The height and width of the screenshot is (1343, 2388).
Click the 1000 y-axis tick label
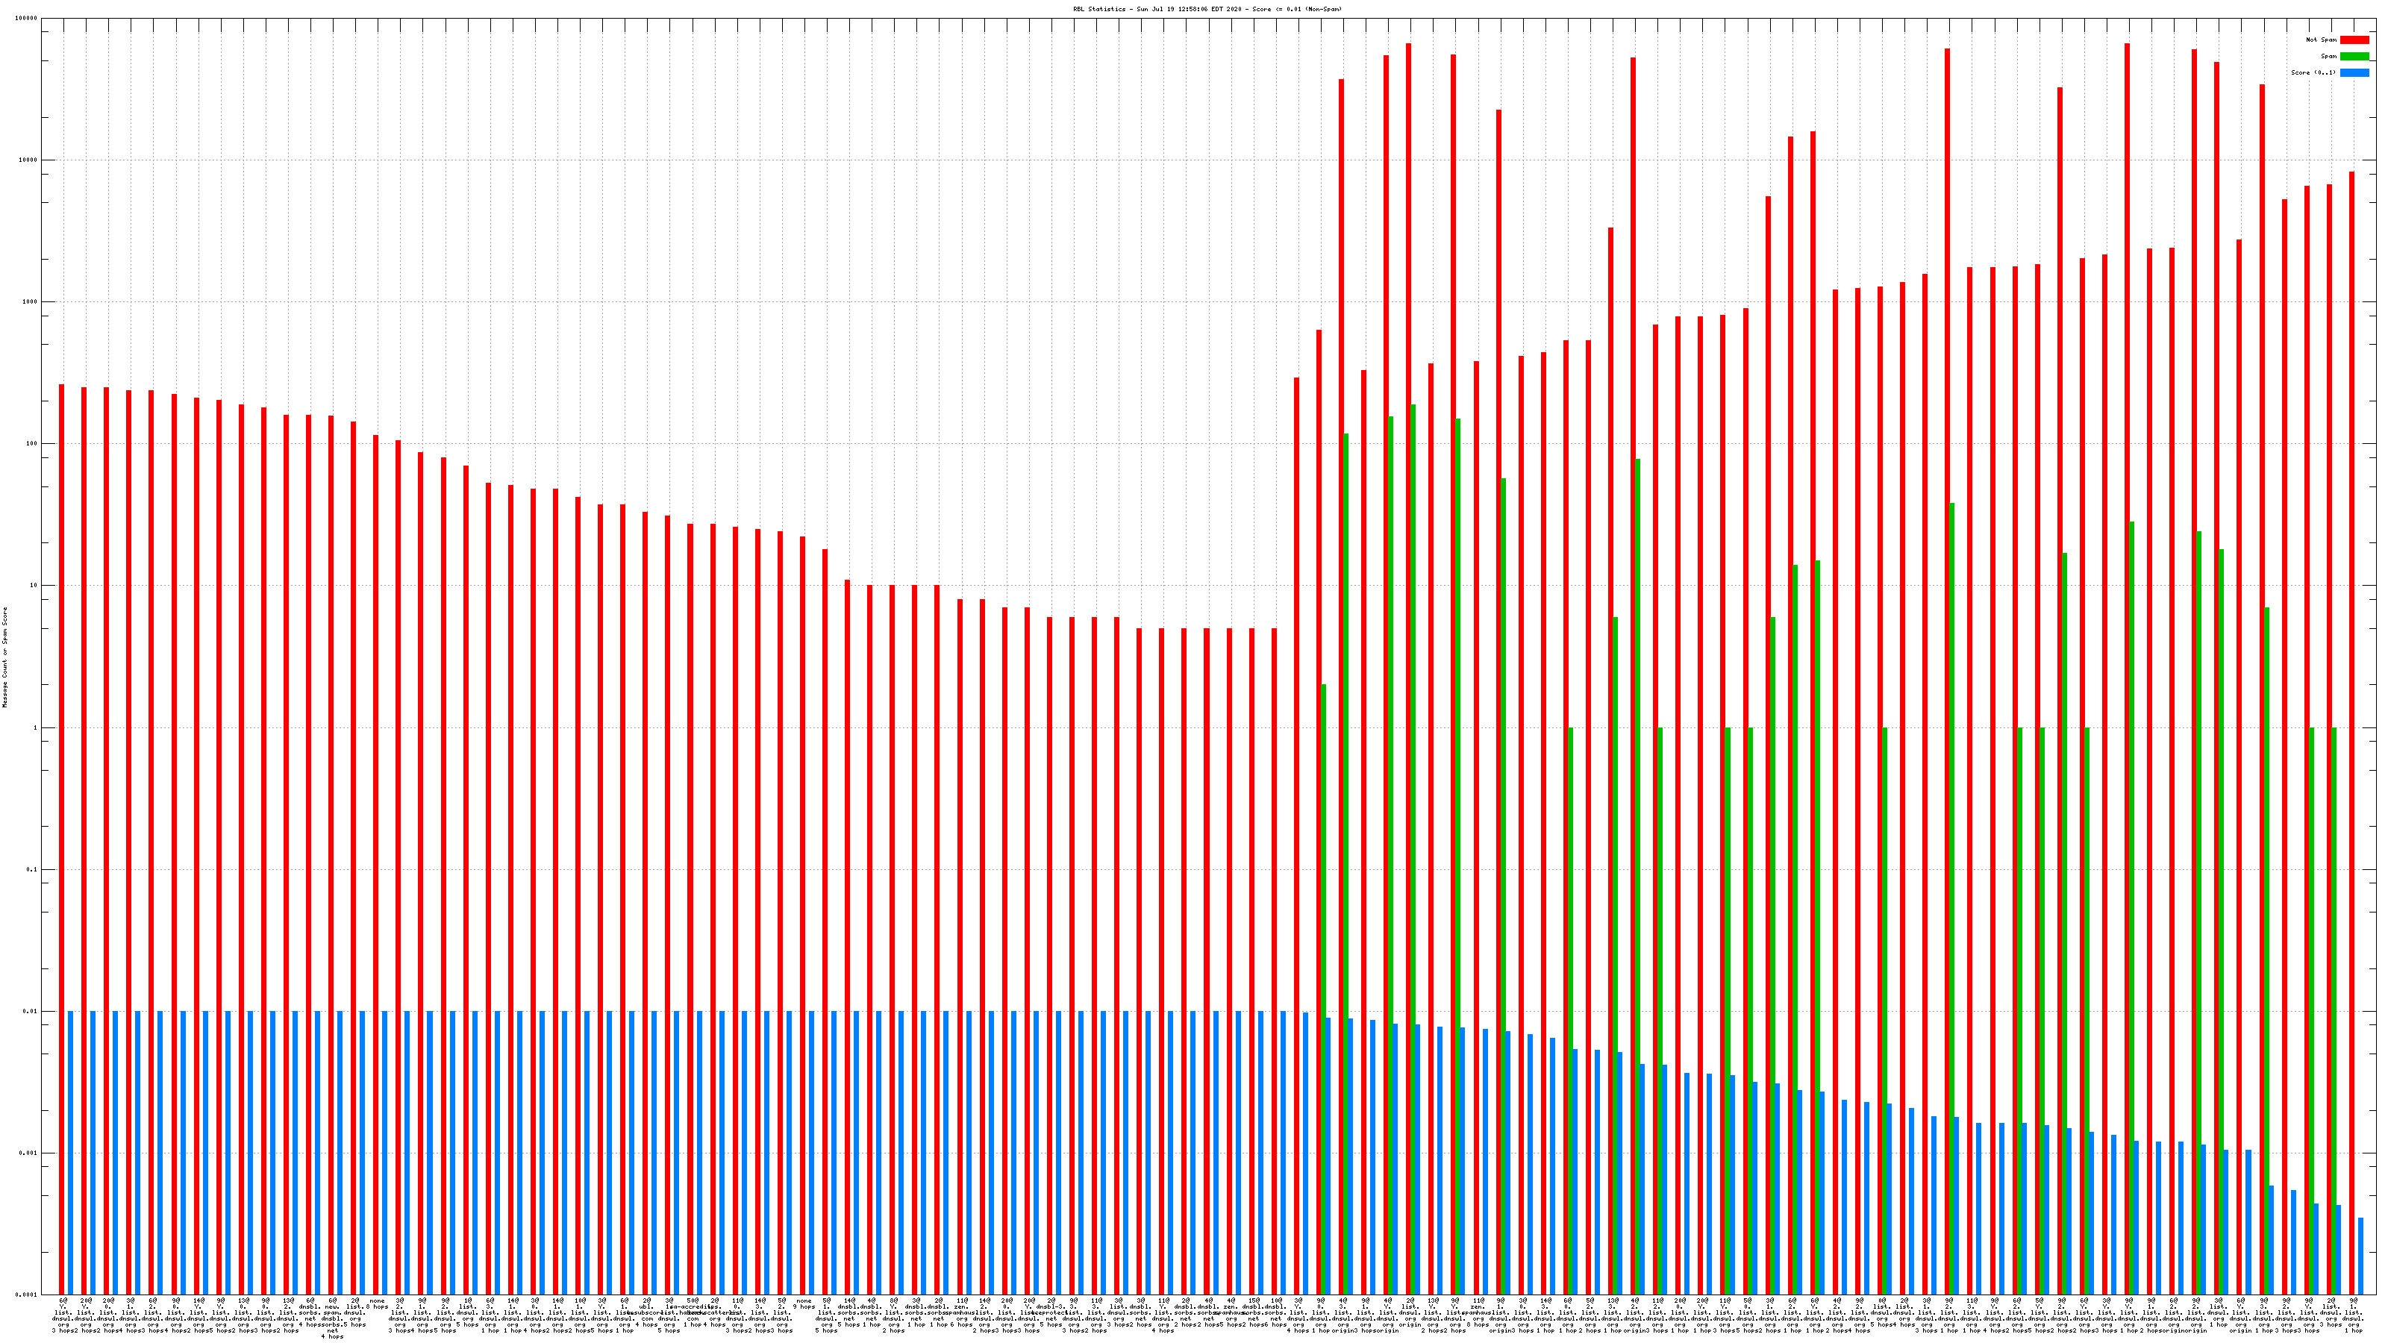(31, 302)
